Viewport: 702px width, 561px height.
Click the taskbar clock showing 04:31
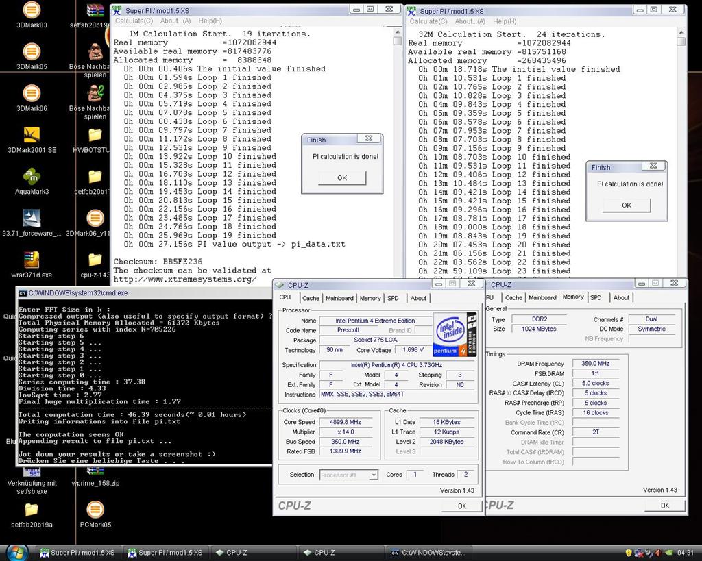pyautogui.click(x=686, y=553)
